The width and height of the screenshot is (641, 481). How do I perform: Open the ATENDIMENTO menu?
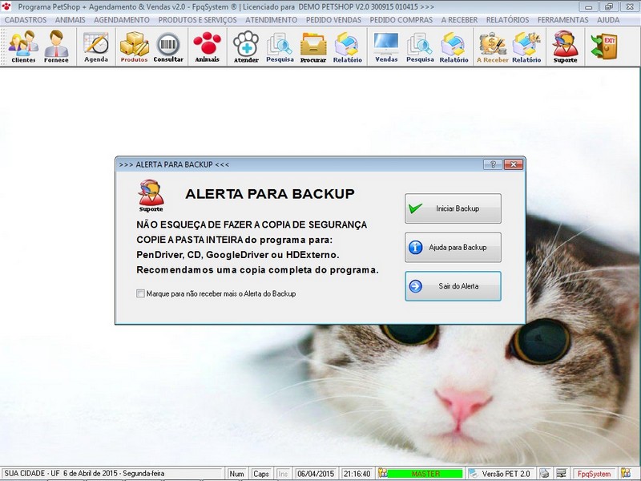(x=271, y=19)
